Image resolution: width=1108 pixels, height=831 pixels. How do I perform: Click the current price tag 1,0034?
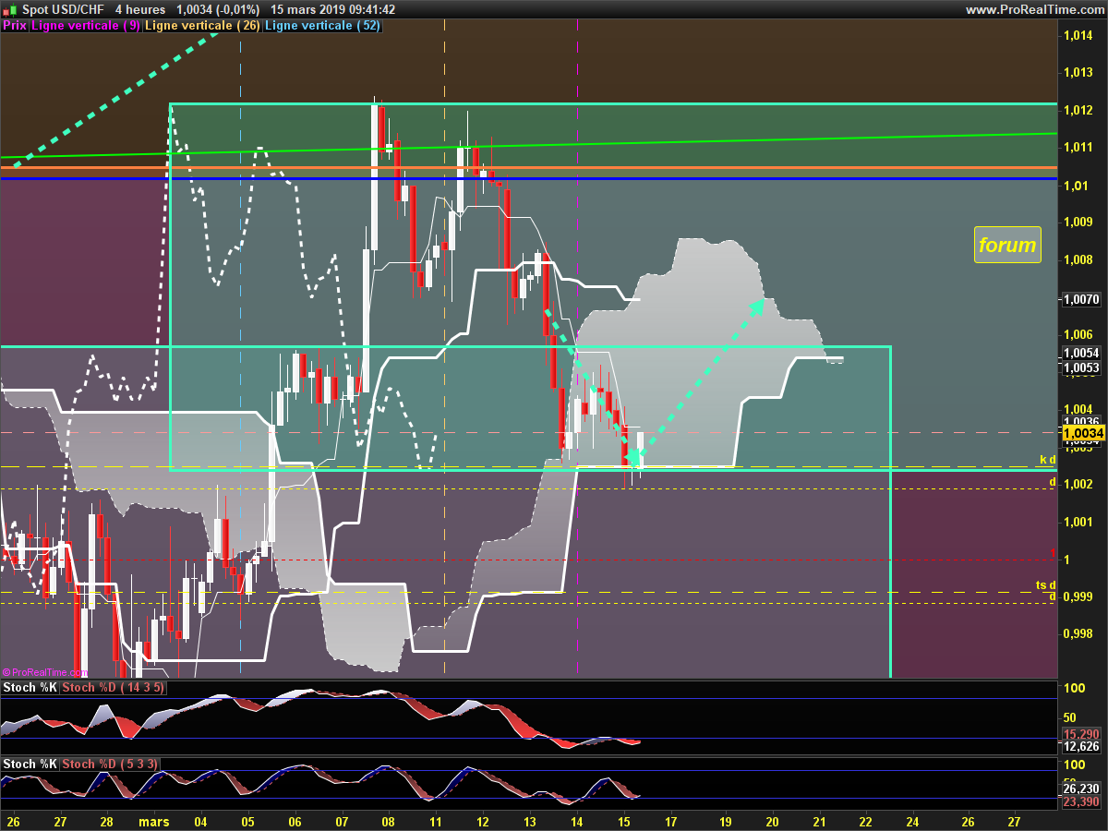[1083, 433]
